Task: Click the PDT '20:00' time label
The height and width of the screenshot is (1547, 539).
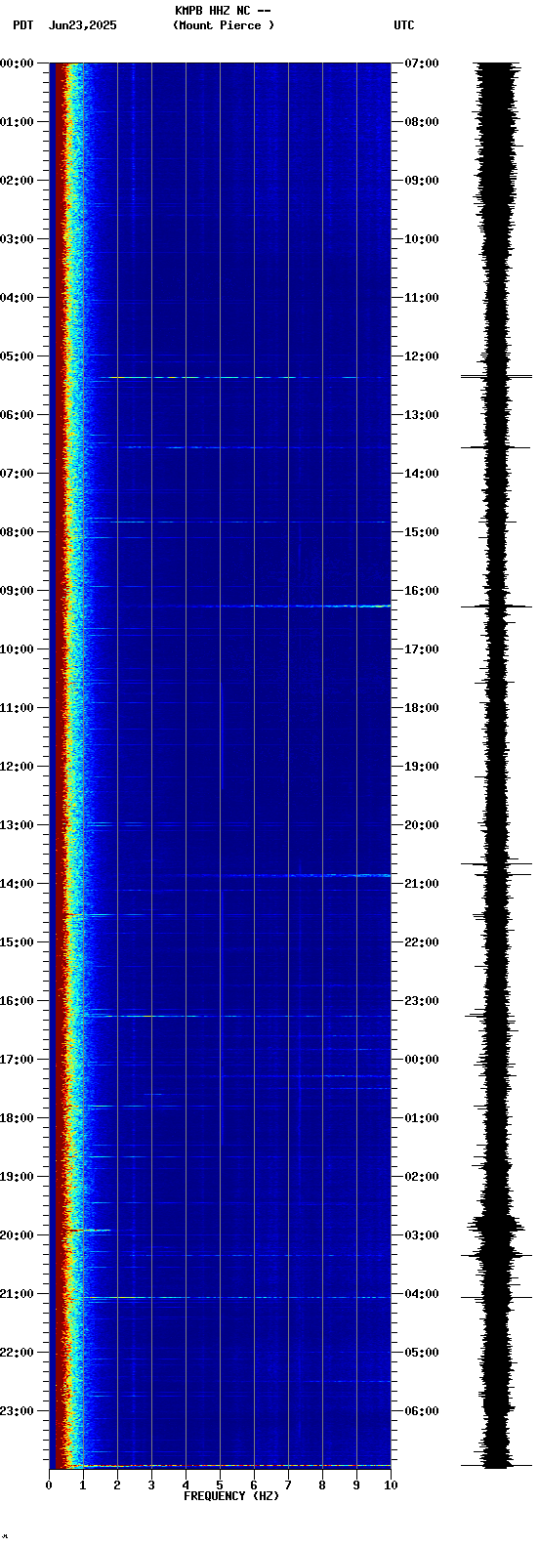Action: [17, 1235]
